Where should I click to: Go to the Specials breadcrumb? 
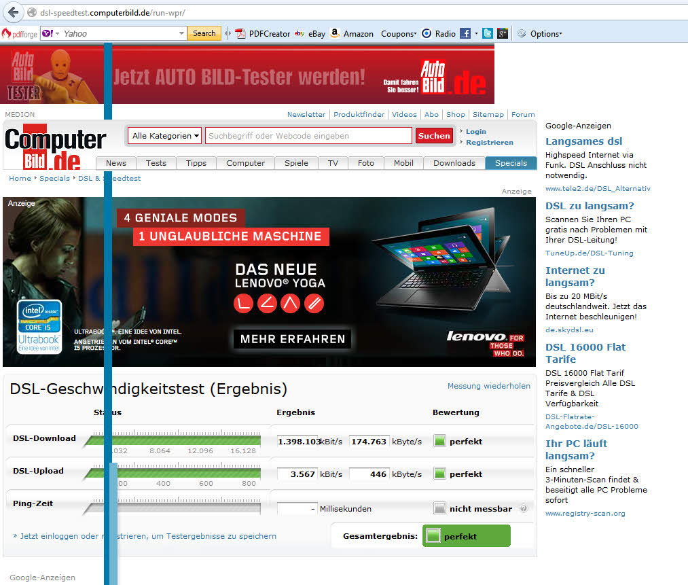click(x=54, y=178)
